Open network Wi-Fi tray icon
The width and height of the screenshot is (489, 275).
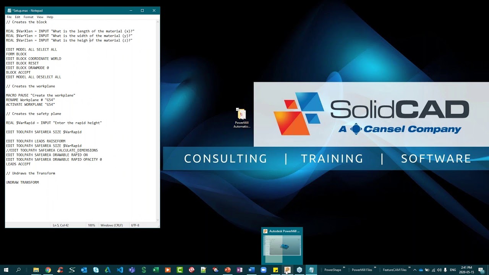[433, 270]
